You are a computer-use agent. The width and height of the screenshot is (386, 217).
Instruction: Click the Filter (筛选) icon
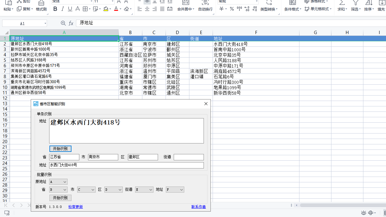(355, 6)
